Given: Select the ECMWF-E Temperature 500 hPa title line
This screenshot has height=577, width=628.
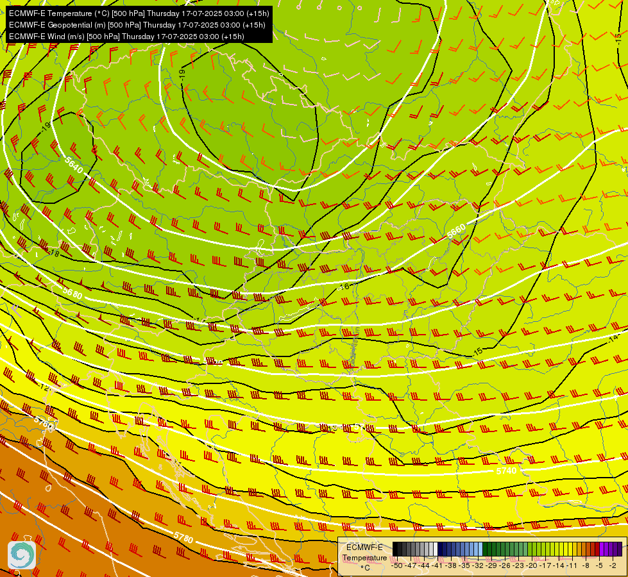Looking at the screenshot, I should point(139,13).
